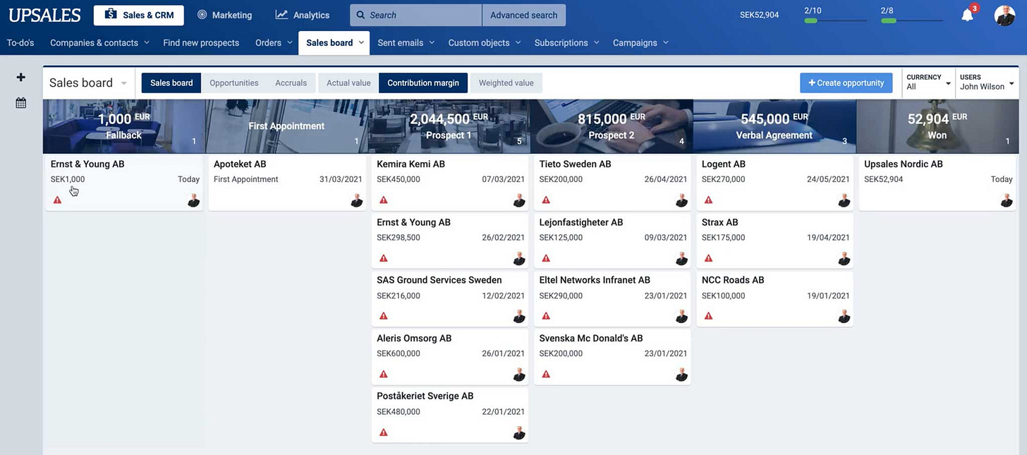Open the Upsales Nordic AB opportunity

point(938,181)
